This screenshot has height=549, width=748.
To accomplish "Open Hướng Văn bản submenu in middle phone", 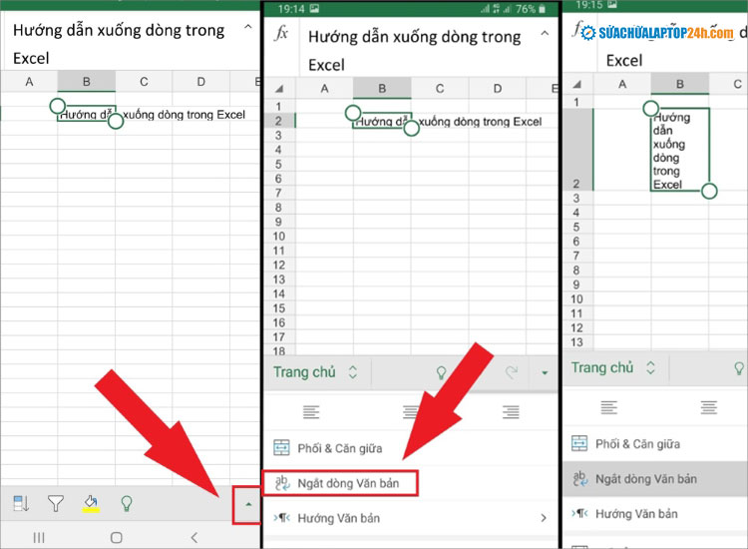I will click(x=410, y=518).
